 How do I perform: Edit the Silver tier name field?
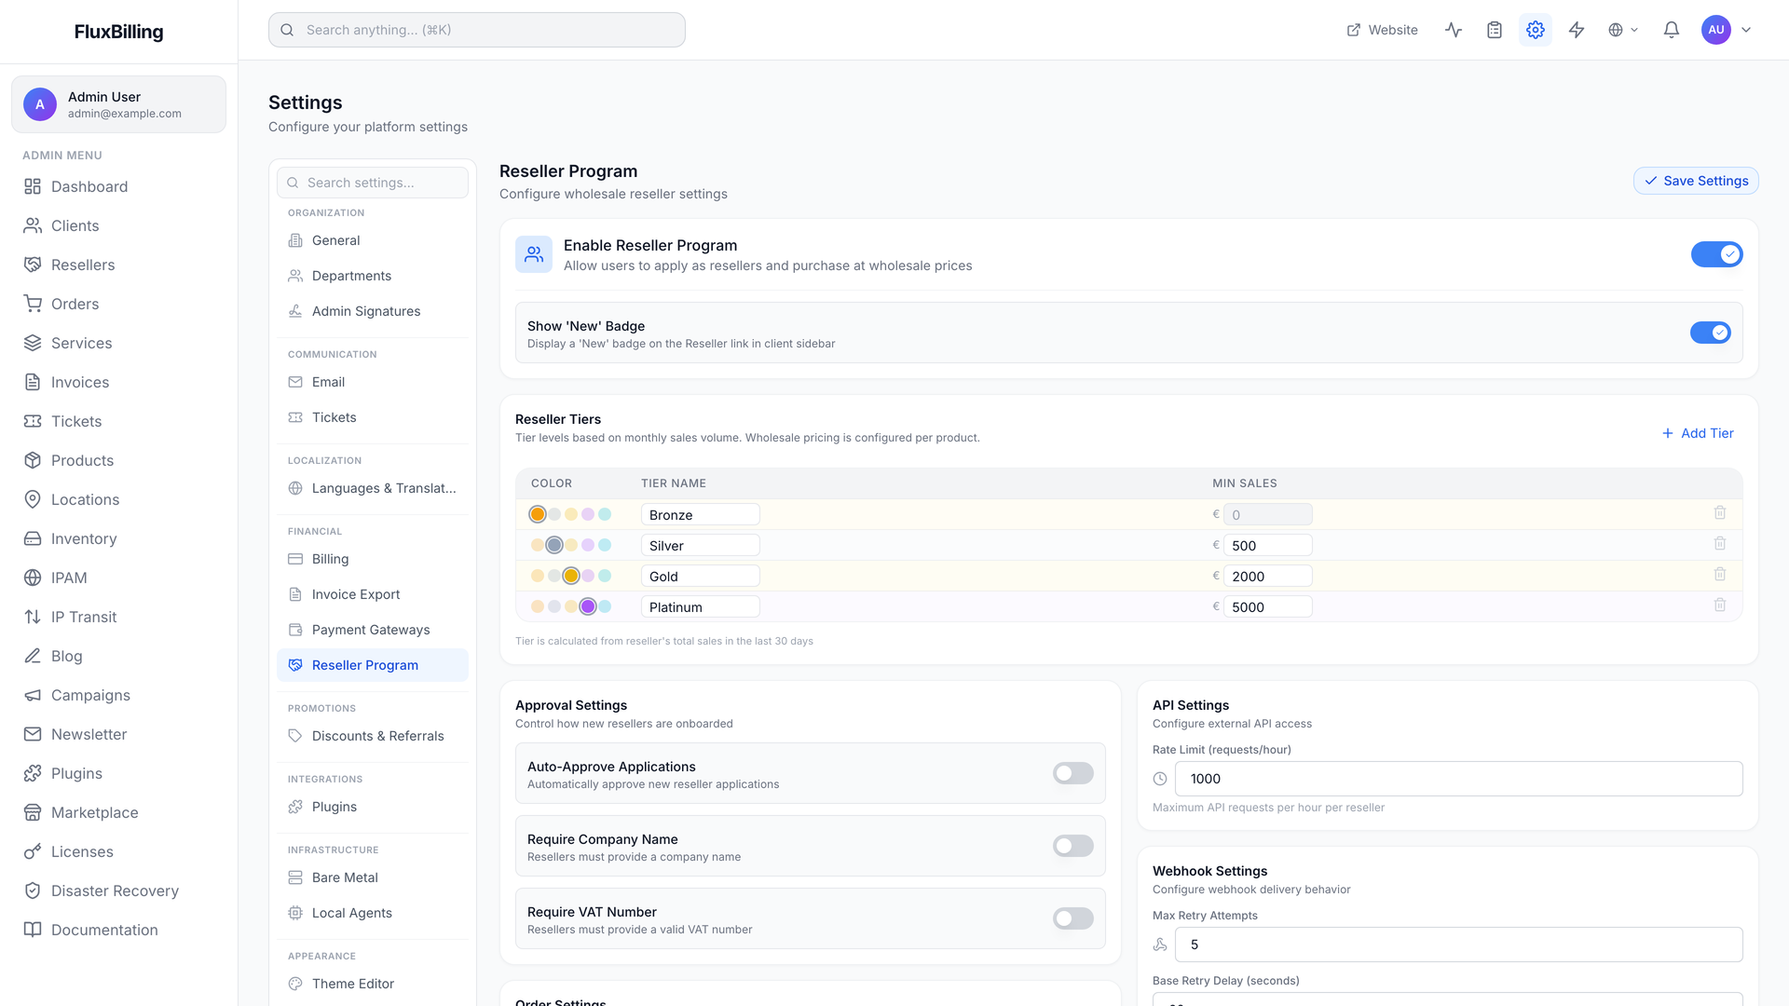point(701,545)
